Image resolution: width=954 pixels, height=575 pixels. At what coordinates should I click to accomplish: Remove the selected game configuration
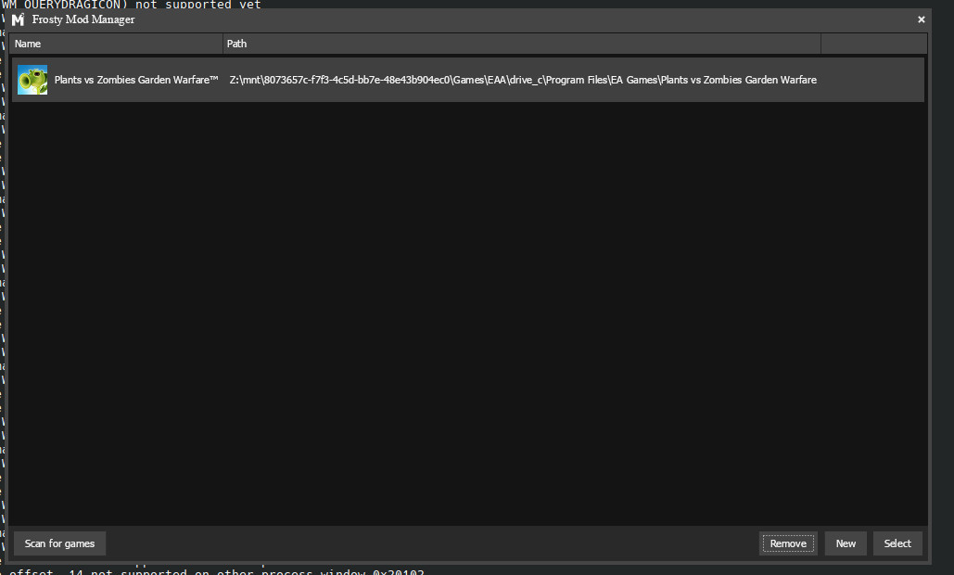[x=788, y=543]
